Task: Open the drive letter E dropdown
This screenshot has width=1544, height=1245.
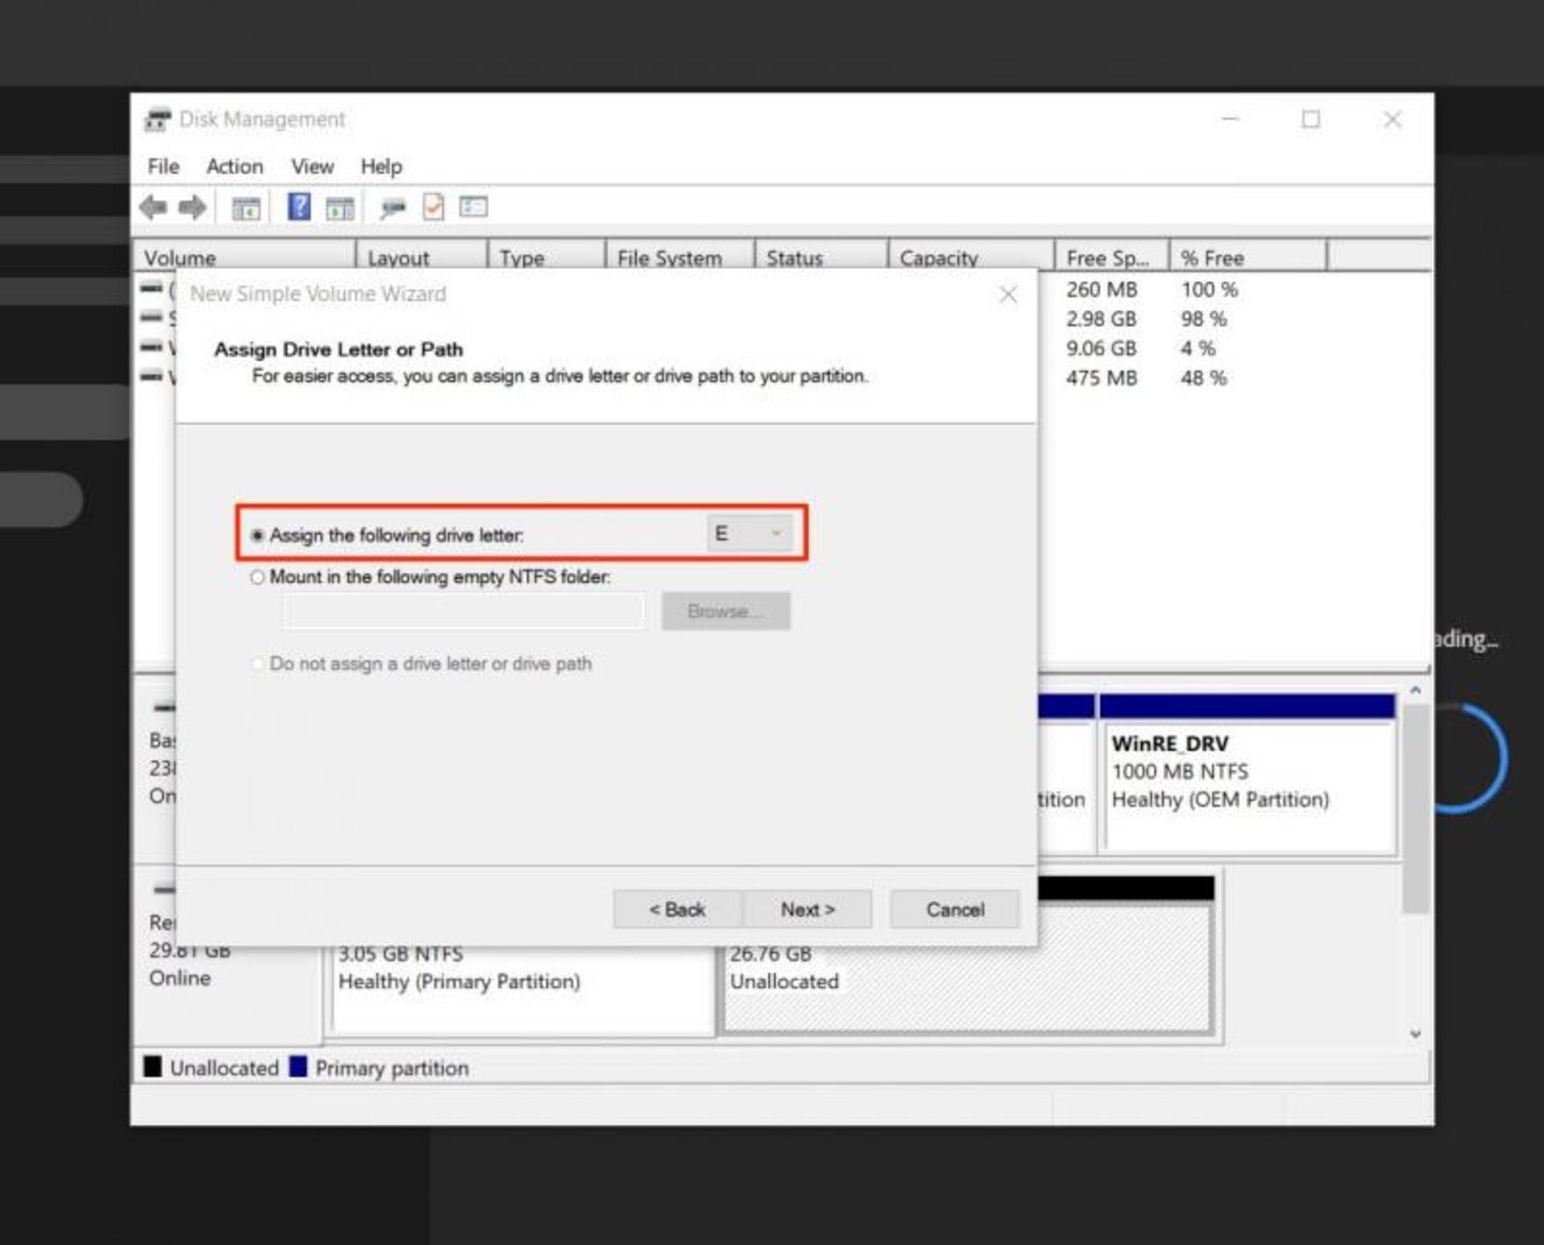Action: point(749,533)
